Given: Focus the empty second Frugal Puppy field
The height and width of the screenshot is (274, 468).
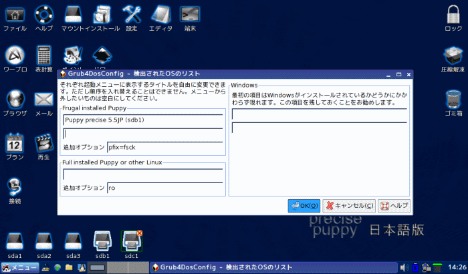Looking at the screenshot, I should pos(143,134).
